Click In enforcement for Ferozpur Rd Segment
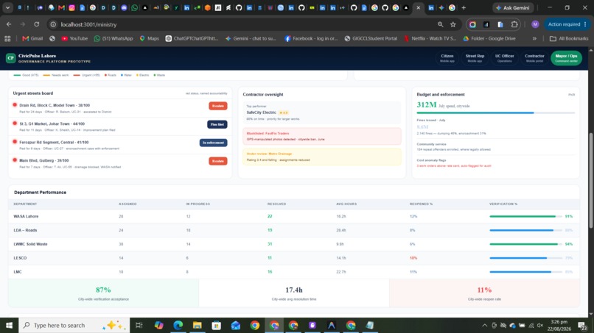This screenshot has width=594, height=333. click(x=213, y=143)
